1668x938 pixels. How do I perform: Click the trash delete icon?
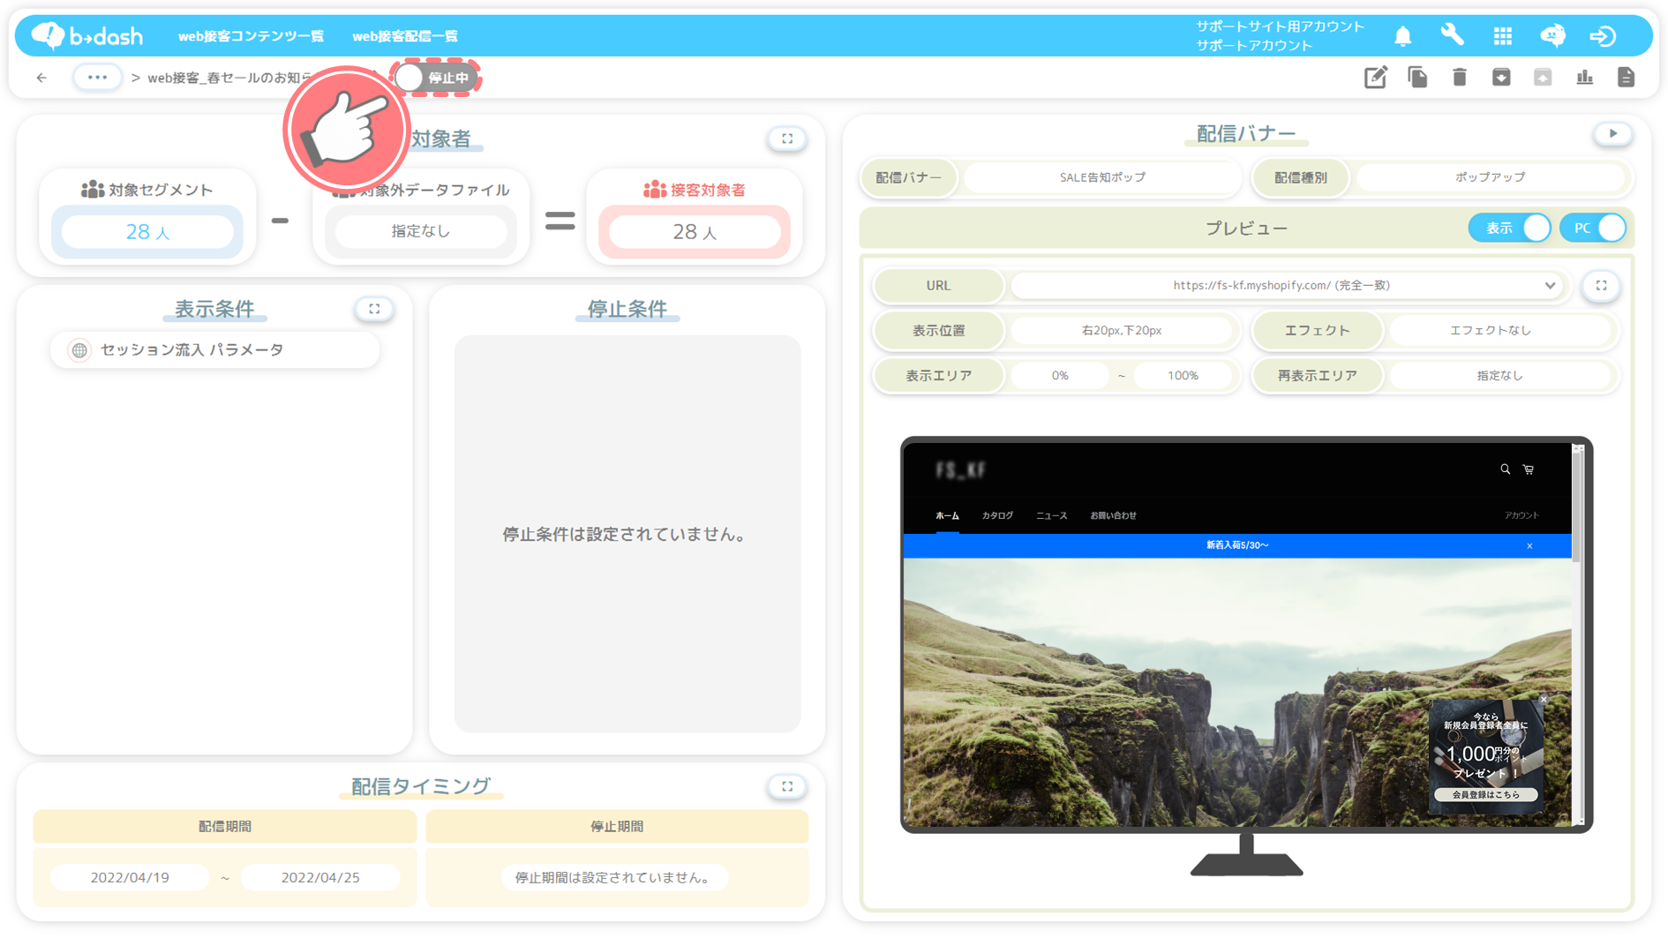(1459, 78)
